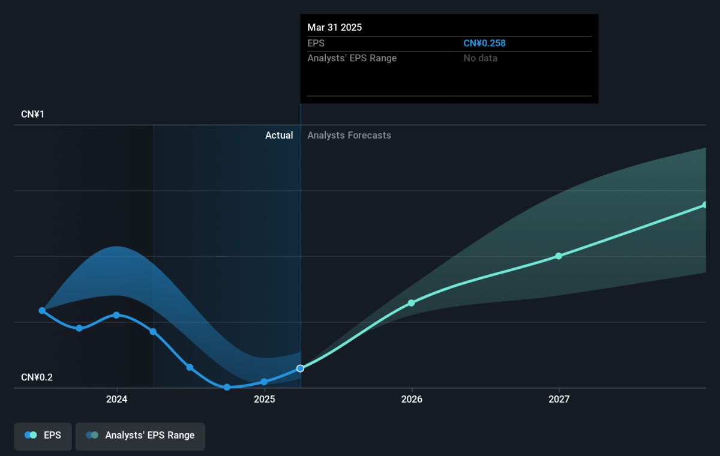720x456 pixels.
Task: Click the 2027 x-axis label
Action: (559, 399)
